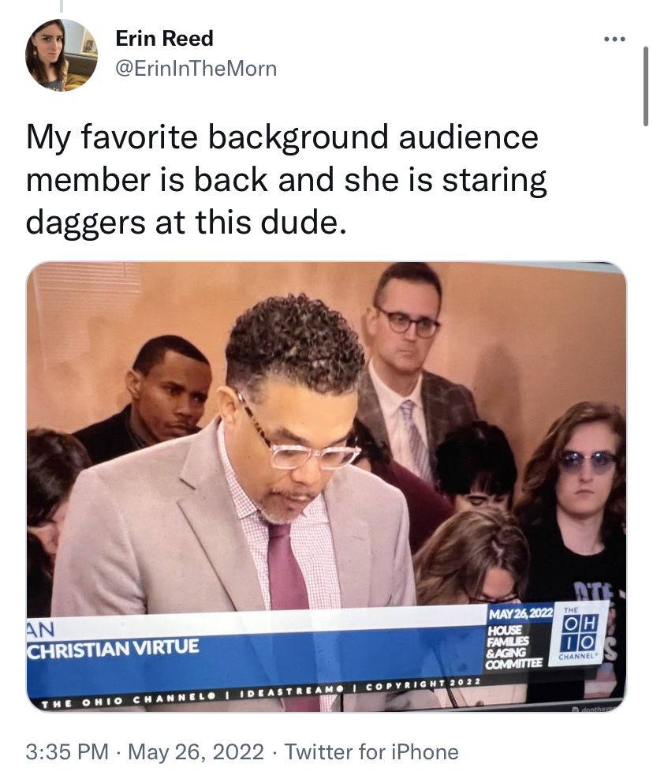
Task: Click the vertical scrollbar thumb at right edge
Action: (646, 86)
